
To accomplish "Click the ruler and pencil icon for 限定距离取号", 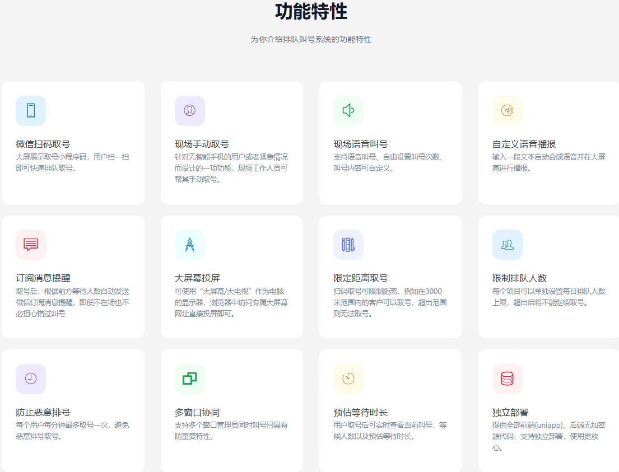I will 348,245.
